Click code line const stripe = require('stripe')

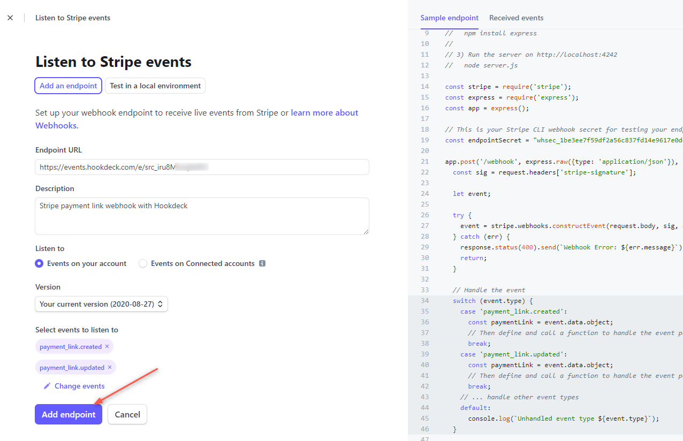(508, 87)
